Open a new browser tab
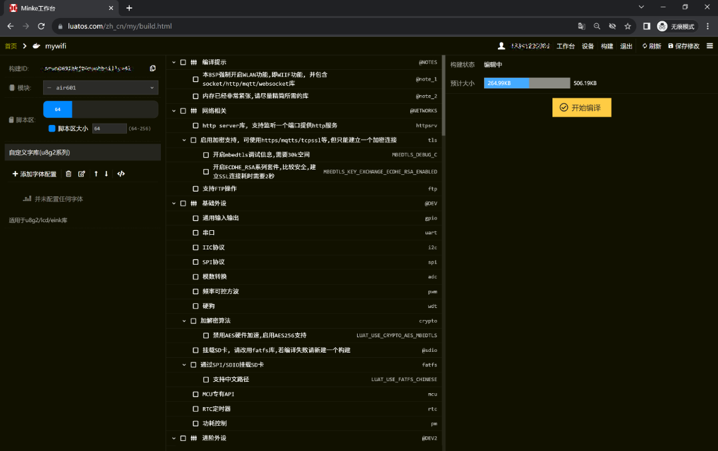Image resolution: width=718 pixels, height=451 pixels. (129, 8)
